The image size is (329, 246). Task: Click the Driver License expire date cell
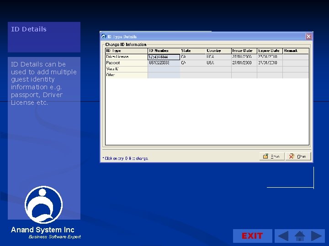tap(270, 57)
